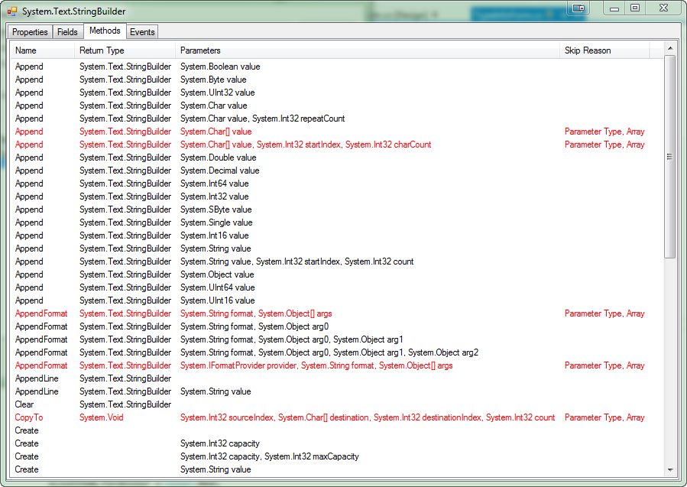This screenshot has height=487, width=687.
Task: Select the Append row with System.Double value
Action: click(337, 157)
